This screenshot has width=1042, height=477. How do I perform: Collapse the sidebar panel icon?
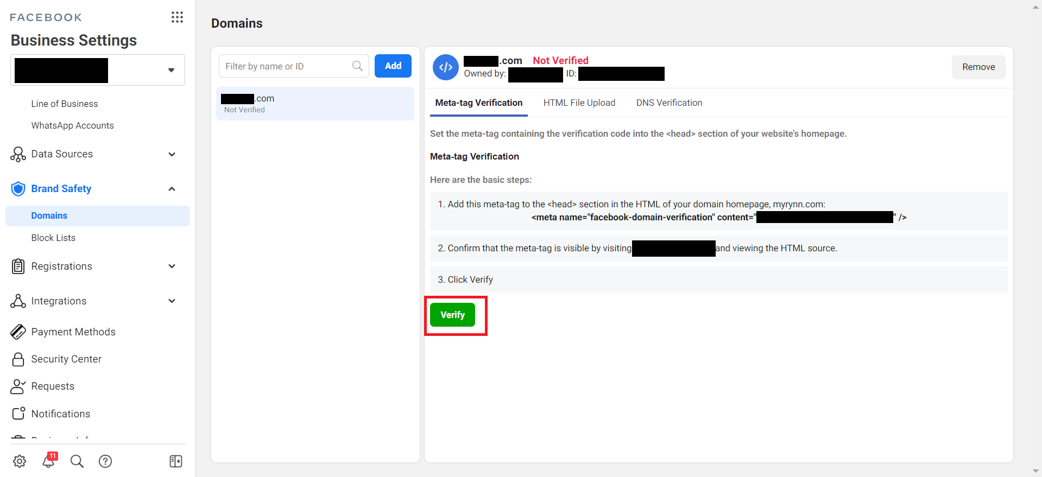[176, 461]
